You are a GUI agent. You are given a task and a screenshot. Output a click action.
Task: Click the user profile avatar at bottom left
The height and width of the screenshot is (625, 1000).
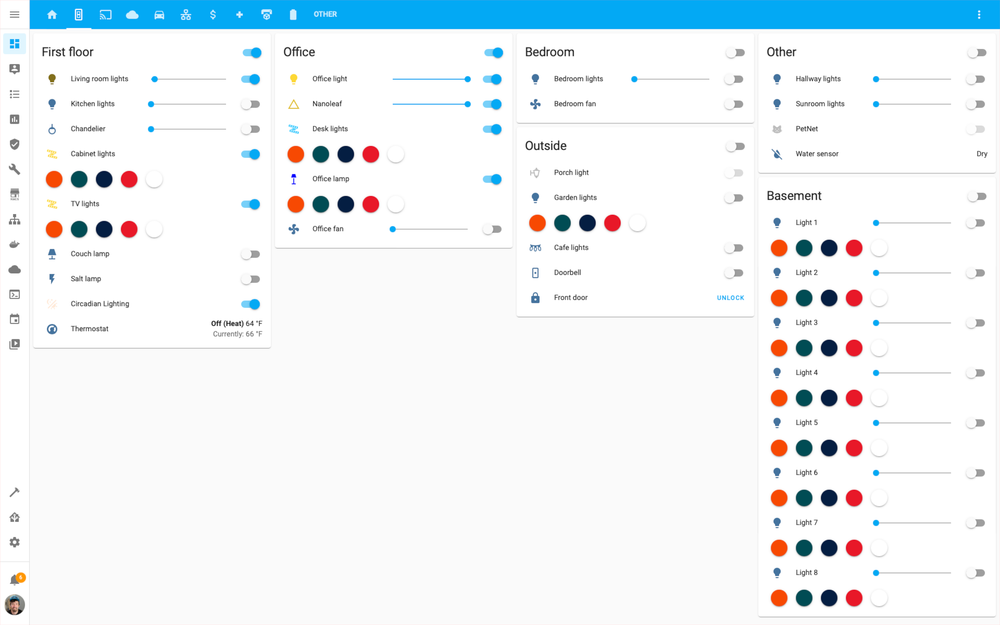tap(15, 605)
